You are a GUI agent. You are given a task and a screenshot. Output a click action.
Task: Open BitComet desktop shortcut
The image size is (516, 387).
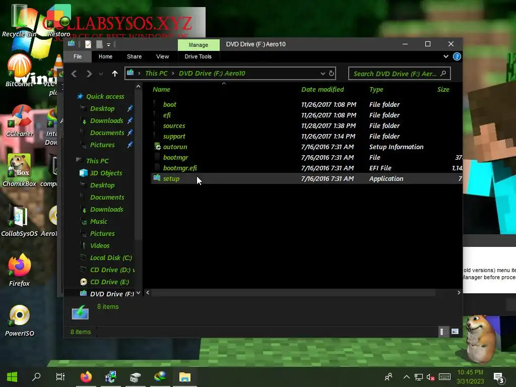coord(20,71)
